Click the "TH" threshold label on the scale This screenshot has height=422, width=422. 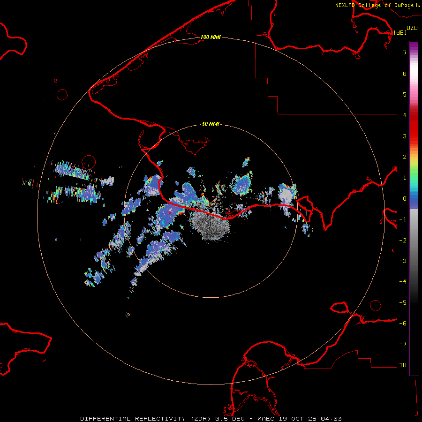(x=403, y=365)
